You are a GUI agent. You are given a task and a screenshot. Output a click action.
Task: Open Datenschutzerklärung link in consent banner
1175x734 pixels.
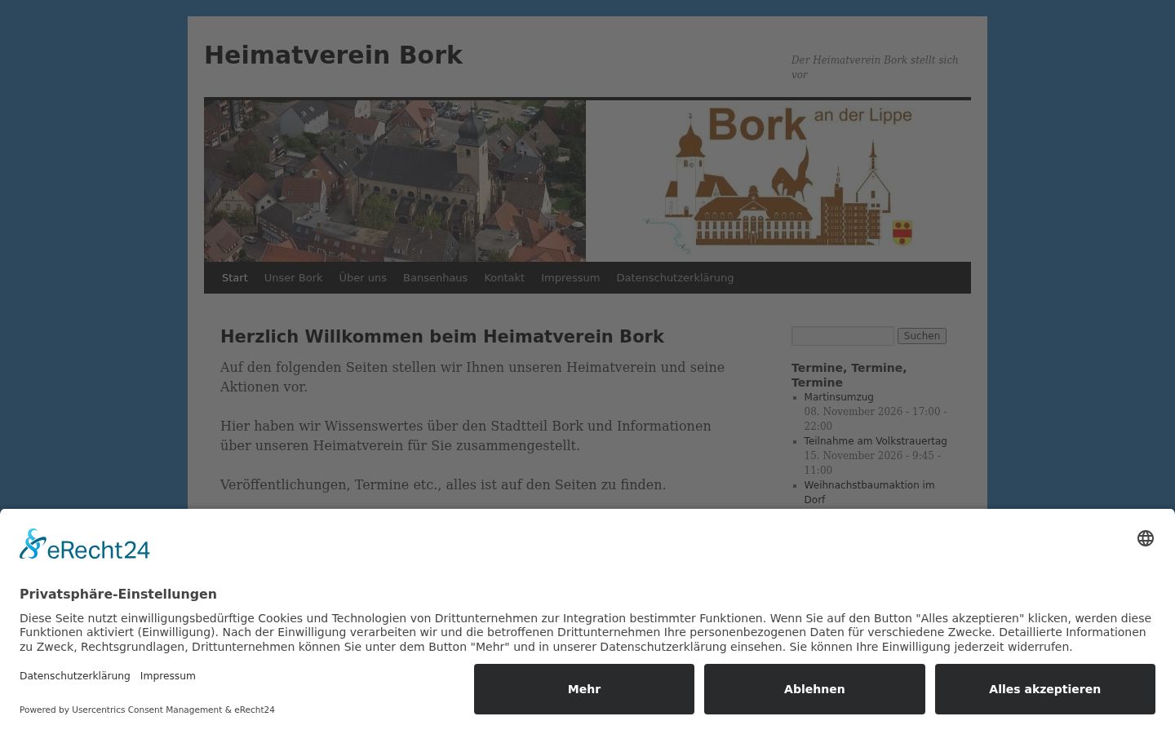75,676
